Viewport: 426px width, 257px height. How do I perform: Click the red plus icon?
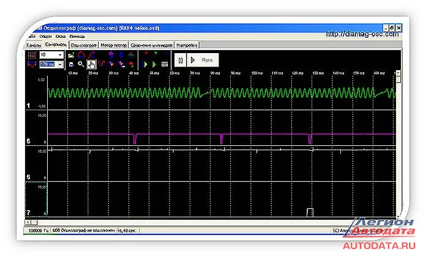(x=146, y=54)
